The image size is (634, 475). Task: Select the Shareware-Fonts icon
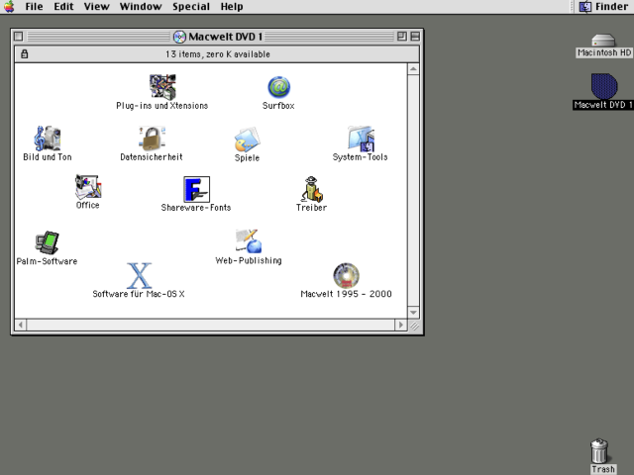[196, 189]
